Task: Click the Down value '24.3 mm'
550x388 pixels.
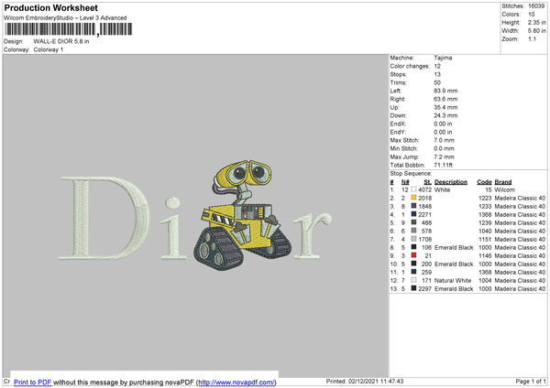Action: click(445, 115)
